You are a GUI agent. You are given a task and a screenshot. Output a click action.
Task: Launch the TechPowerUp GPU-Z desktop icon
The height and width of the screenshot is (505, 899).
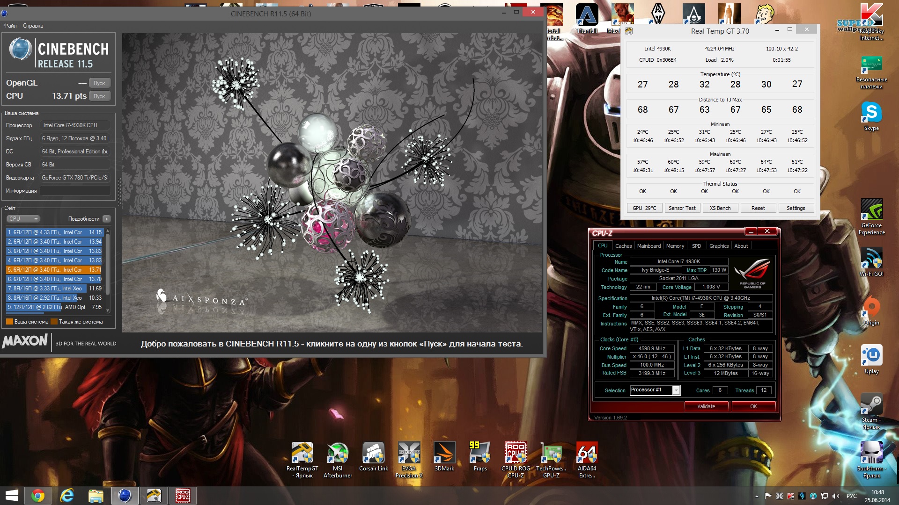click(551, 460)
